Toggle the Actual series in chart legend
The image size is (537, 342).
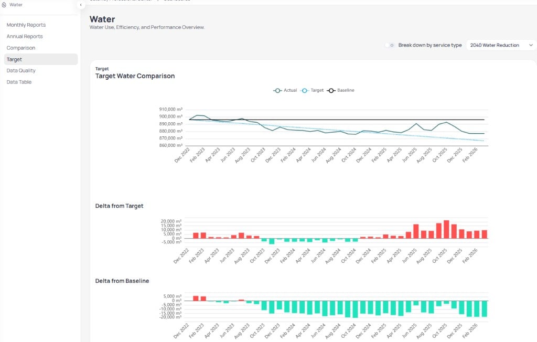[285, 90]
